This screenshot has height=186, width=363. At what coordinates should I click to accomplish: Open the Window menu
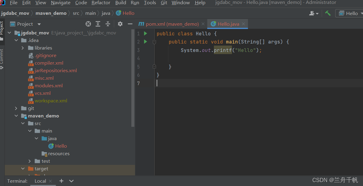[x=181, y=3]
